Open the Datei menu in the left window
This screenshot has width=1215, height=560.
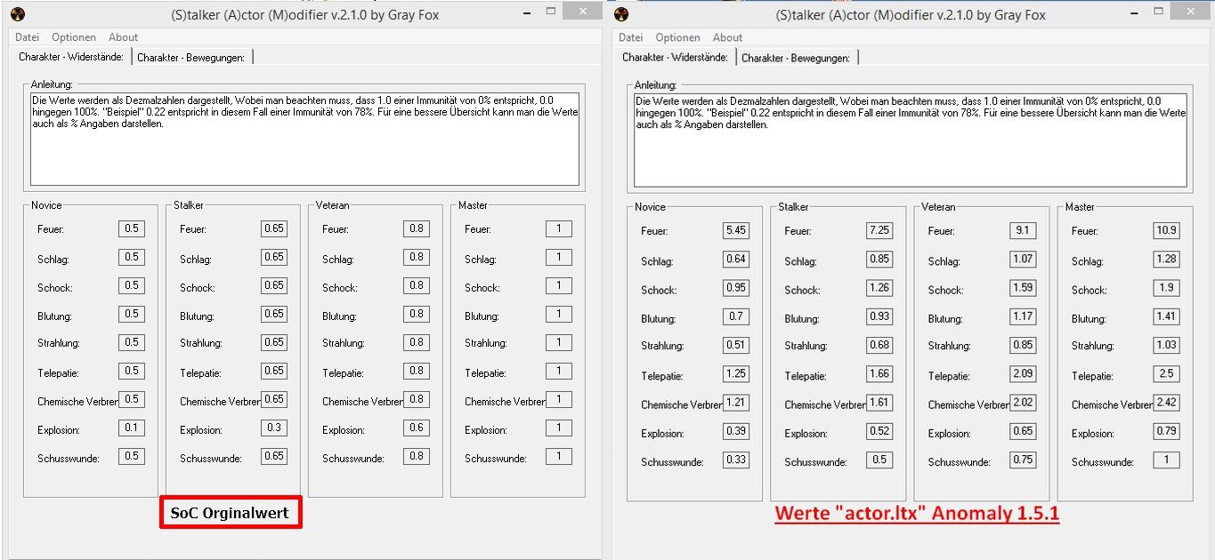coord(28,37)
